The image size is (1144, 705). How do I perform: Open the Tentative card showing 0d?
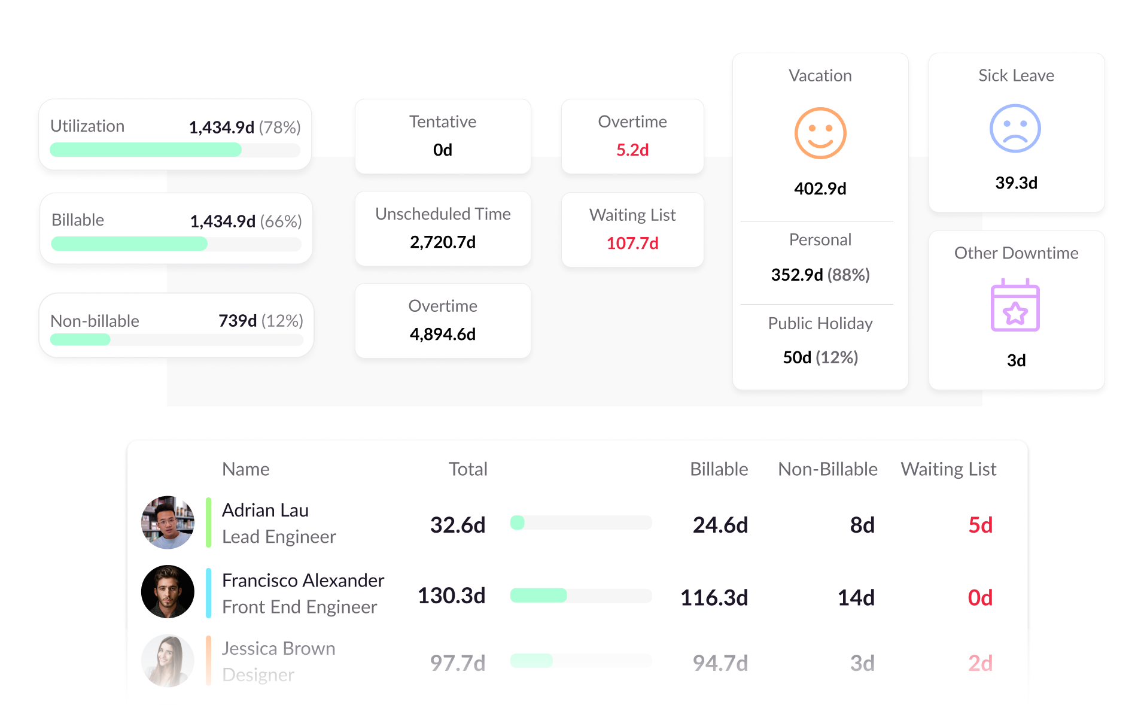[x=443, y=136]
